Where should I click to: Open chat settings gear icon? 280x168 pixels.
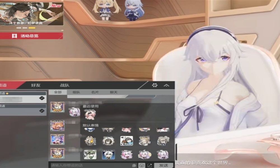click(x=155, y=85)
